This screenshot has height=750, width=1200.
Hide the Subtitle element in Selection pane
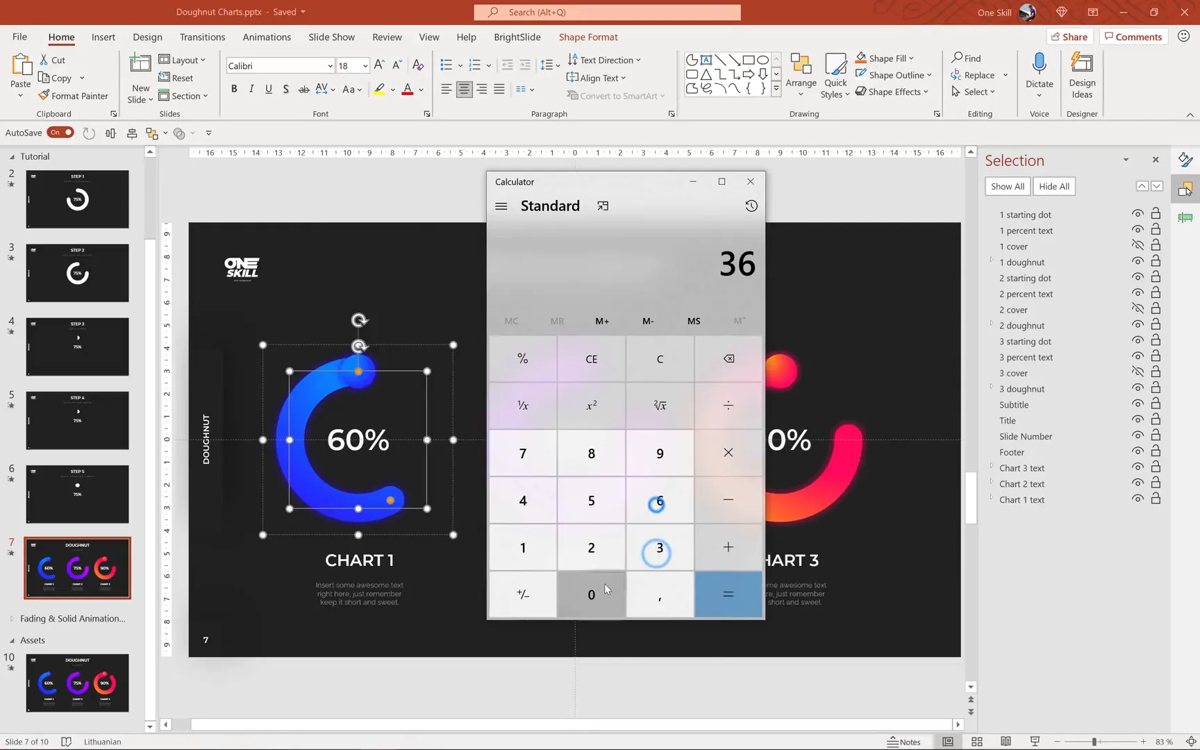click(x=1137, y=405)
